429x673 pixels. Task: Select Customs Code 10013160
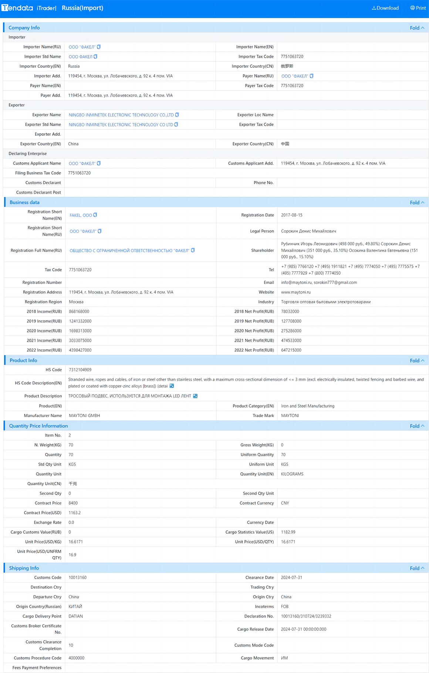78,578
